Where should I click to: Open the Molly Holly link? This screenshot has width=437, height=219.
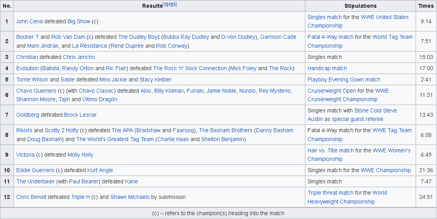coord(80,155)
